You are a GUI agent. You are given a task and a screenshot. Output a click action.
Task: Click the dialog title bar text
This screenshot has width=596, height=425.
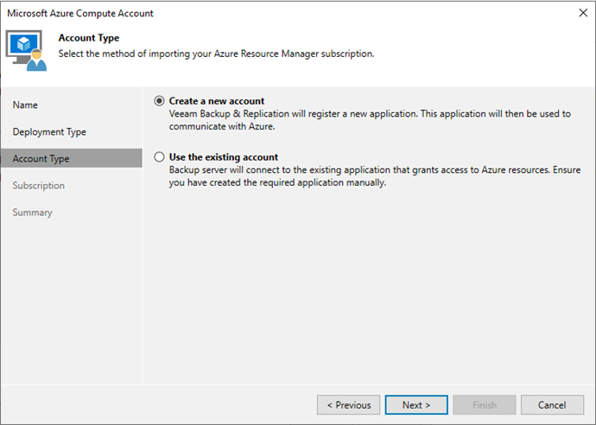click(x=80, y=13)
